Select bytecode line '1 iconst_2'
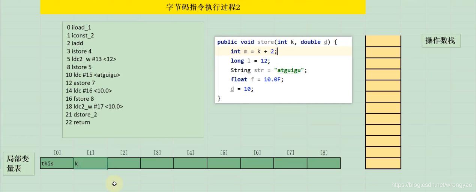 81,35
